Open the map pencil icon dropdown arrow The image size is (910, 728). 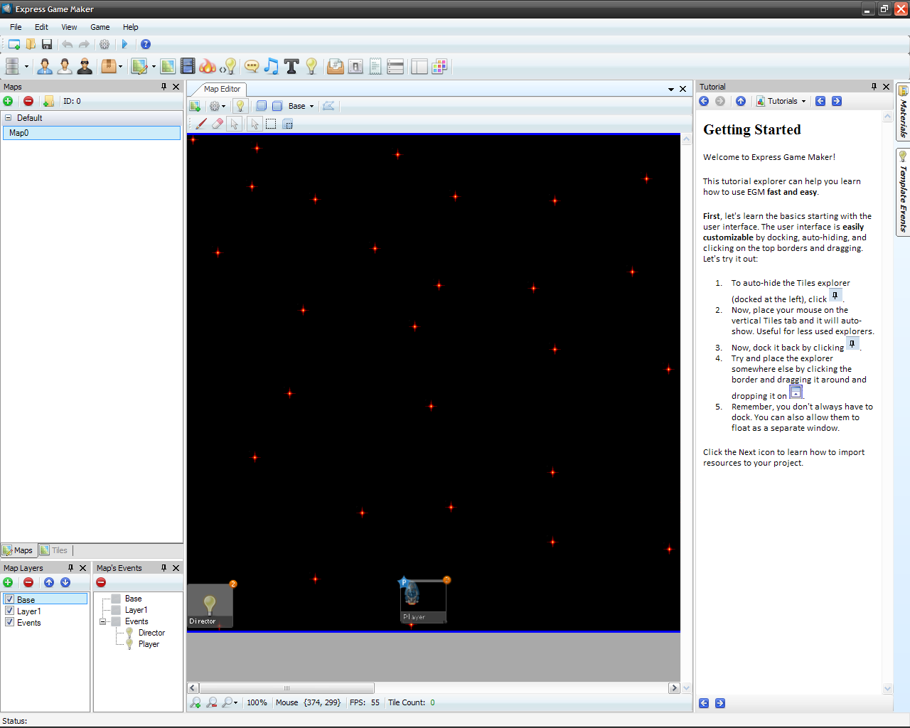click(154, 66)
